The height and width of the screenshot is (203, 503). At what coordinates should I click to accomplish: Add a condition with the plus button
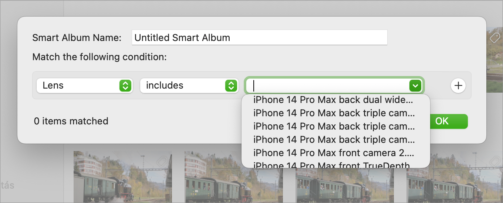[458, 86]
